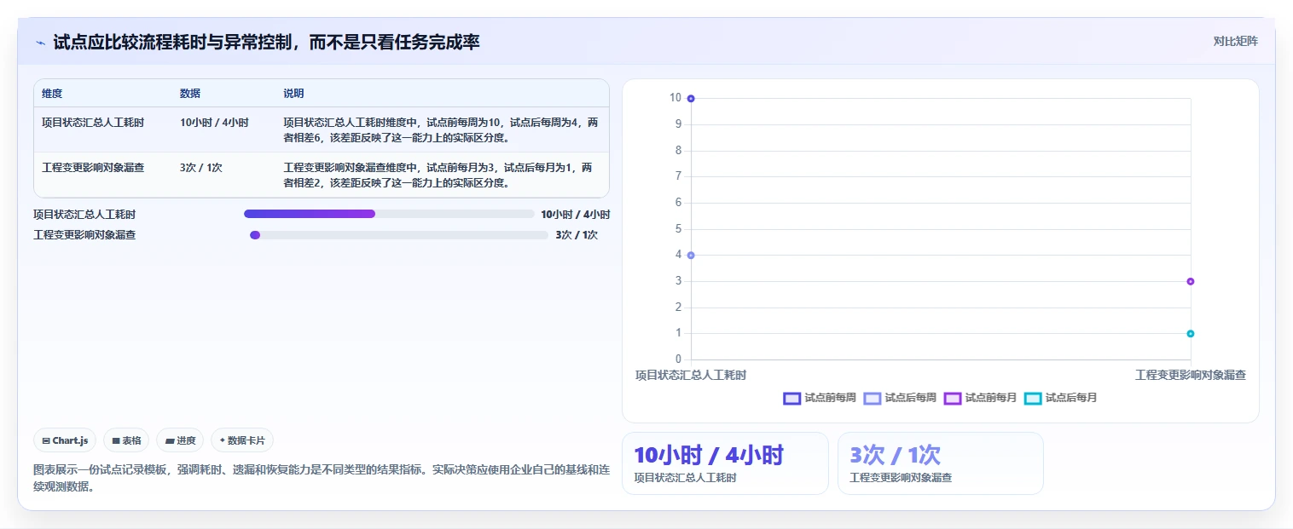
Task: Click the 工程变更影响对象漏查 progress bar
Action: [x=398, y=235]
